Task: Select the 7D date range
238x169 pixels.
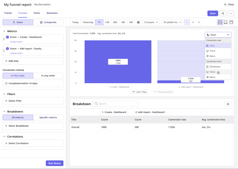Action: 99,22
